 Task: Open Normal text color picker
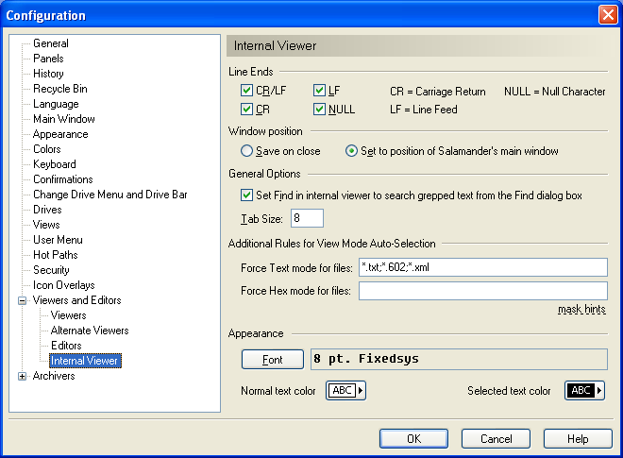tap(345, 391)
